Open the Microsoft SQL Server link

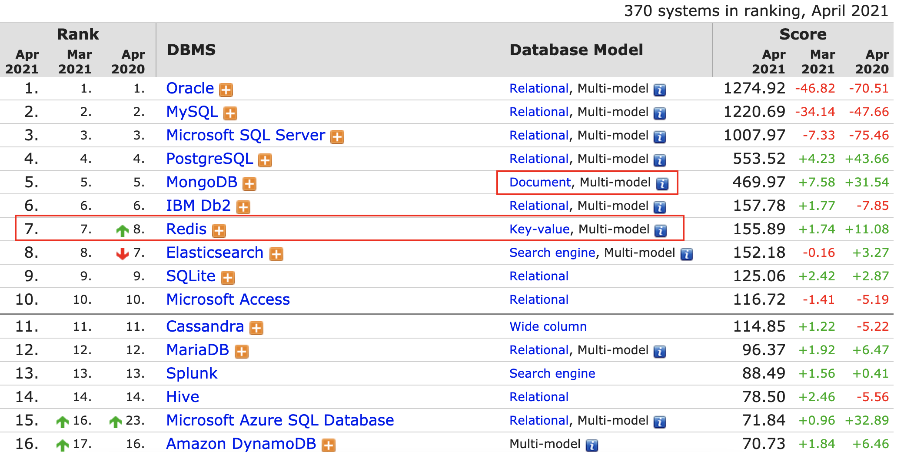(x=246, y=135)
